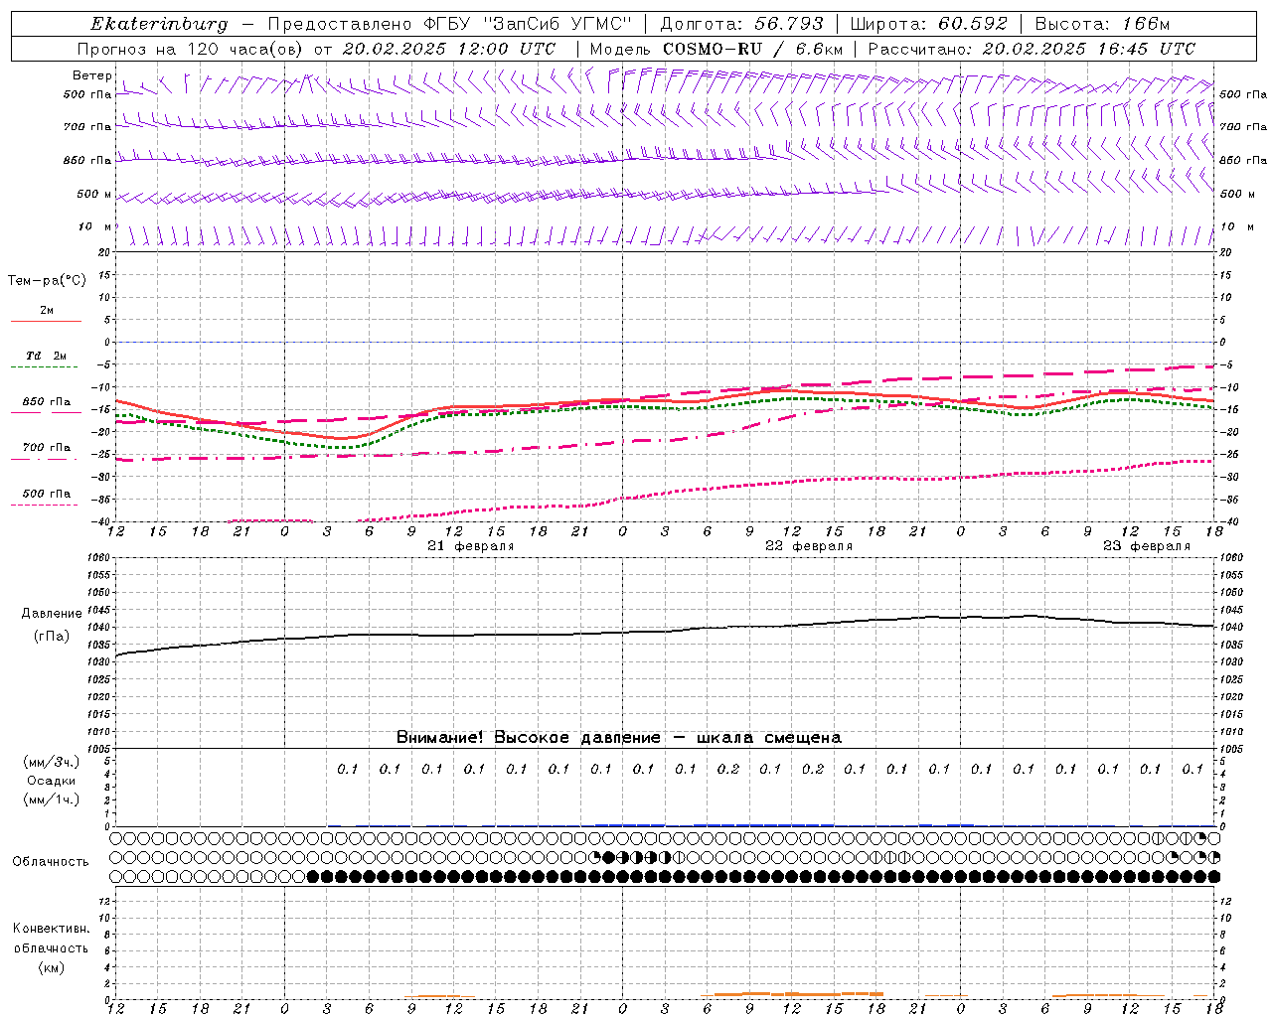
Task: Click "850 гПа" label on left wind axis
Action: (x=87, y=160)
